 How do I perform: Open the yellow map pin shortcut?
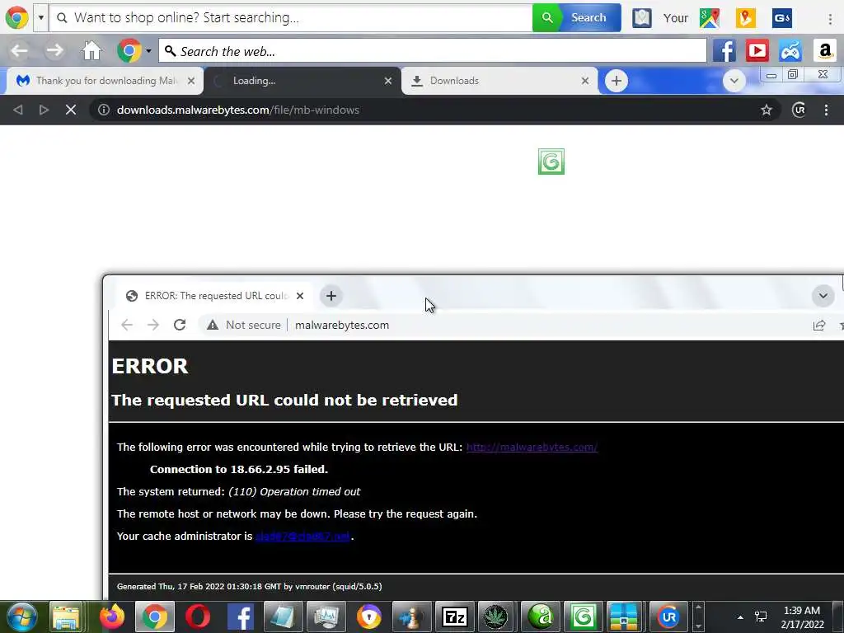click(x=745, y=18)
